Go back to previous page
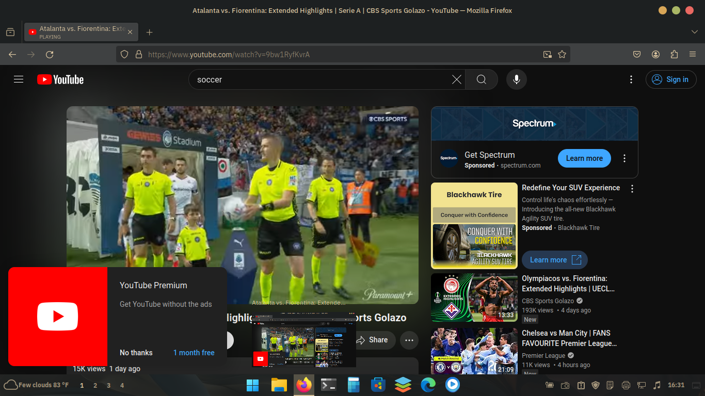Image resolution: width=705 pixels, height=396 pixels. click(x=12, y=54)
